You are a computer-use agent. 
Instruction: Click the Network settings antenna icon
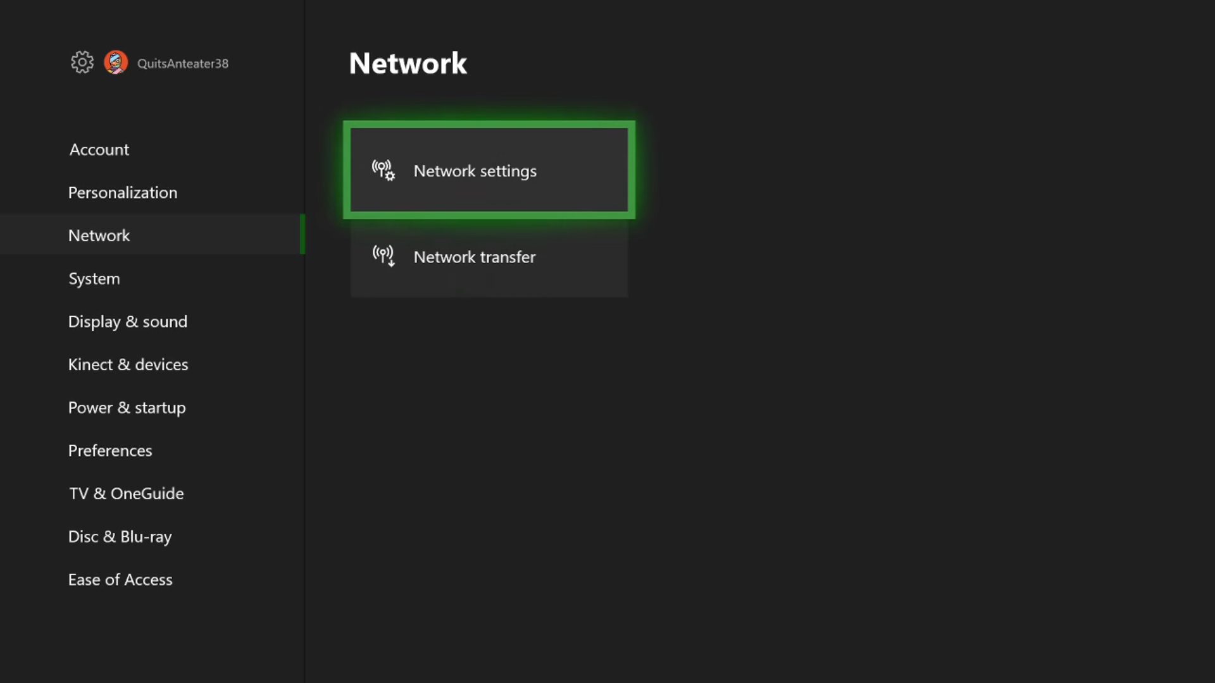383,170
